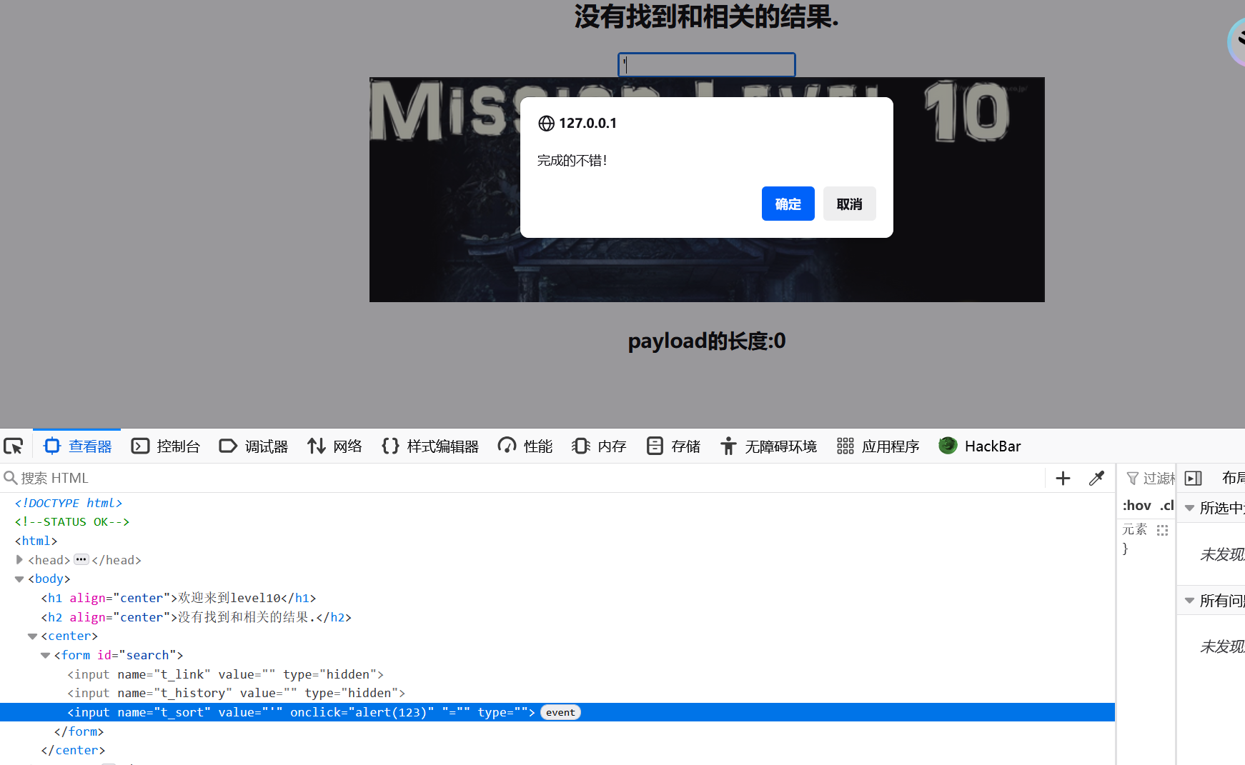Screen dimensions: 1245x765
Task: Open the HackBar tab
Action: pos(980,446)
